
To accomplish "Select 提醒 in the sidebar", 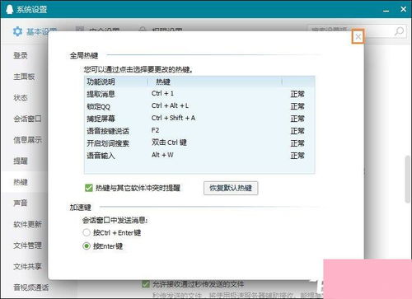I will pyautogui.click(x=21, y=161).
